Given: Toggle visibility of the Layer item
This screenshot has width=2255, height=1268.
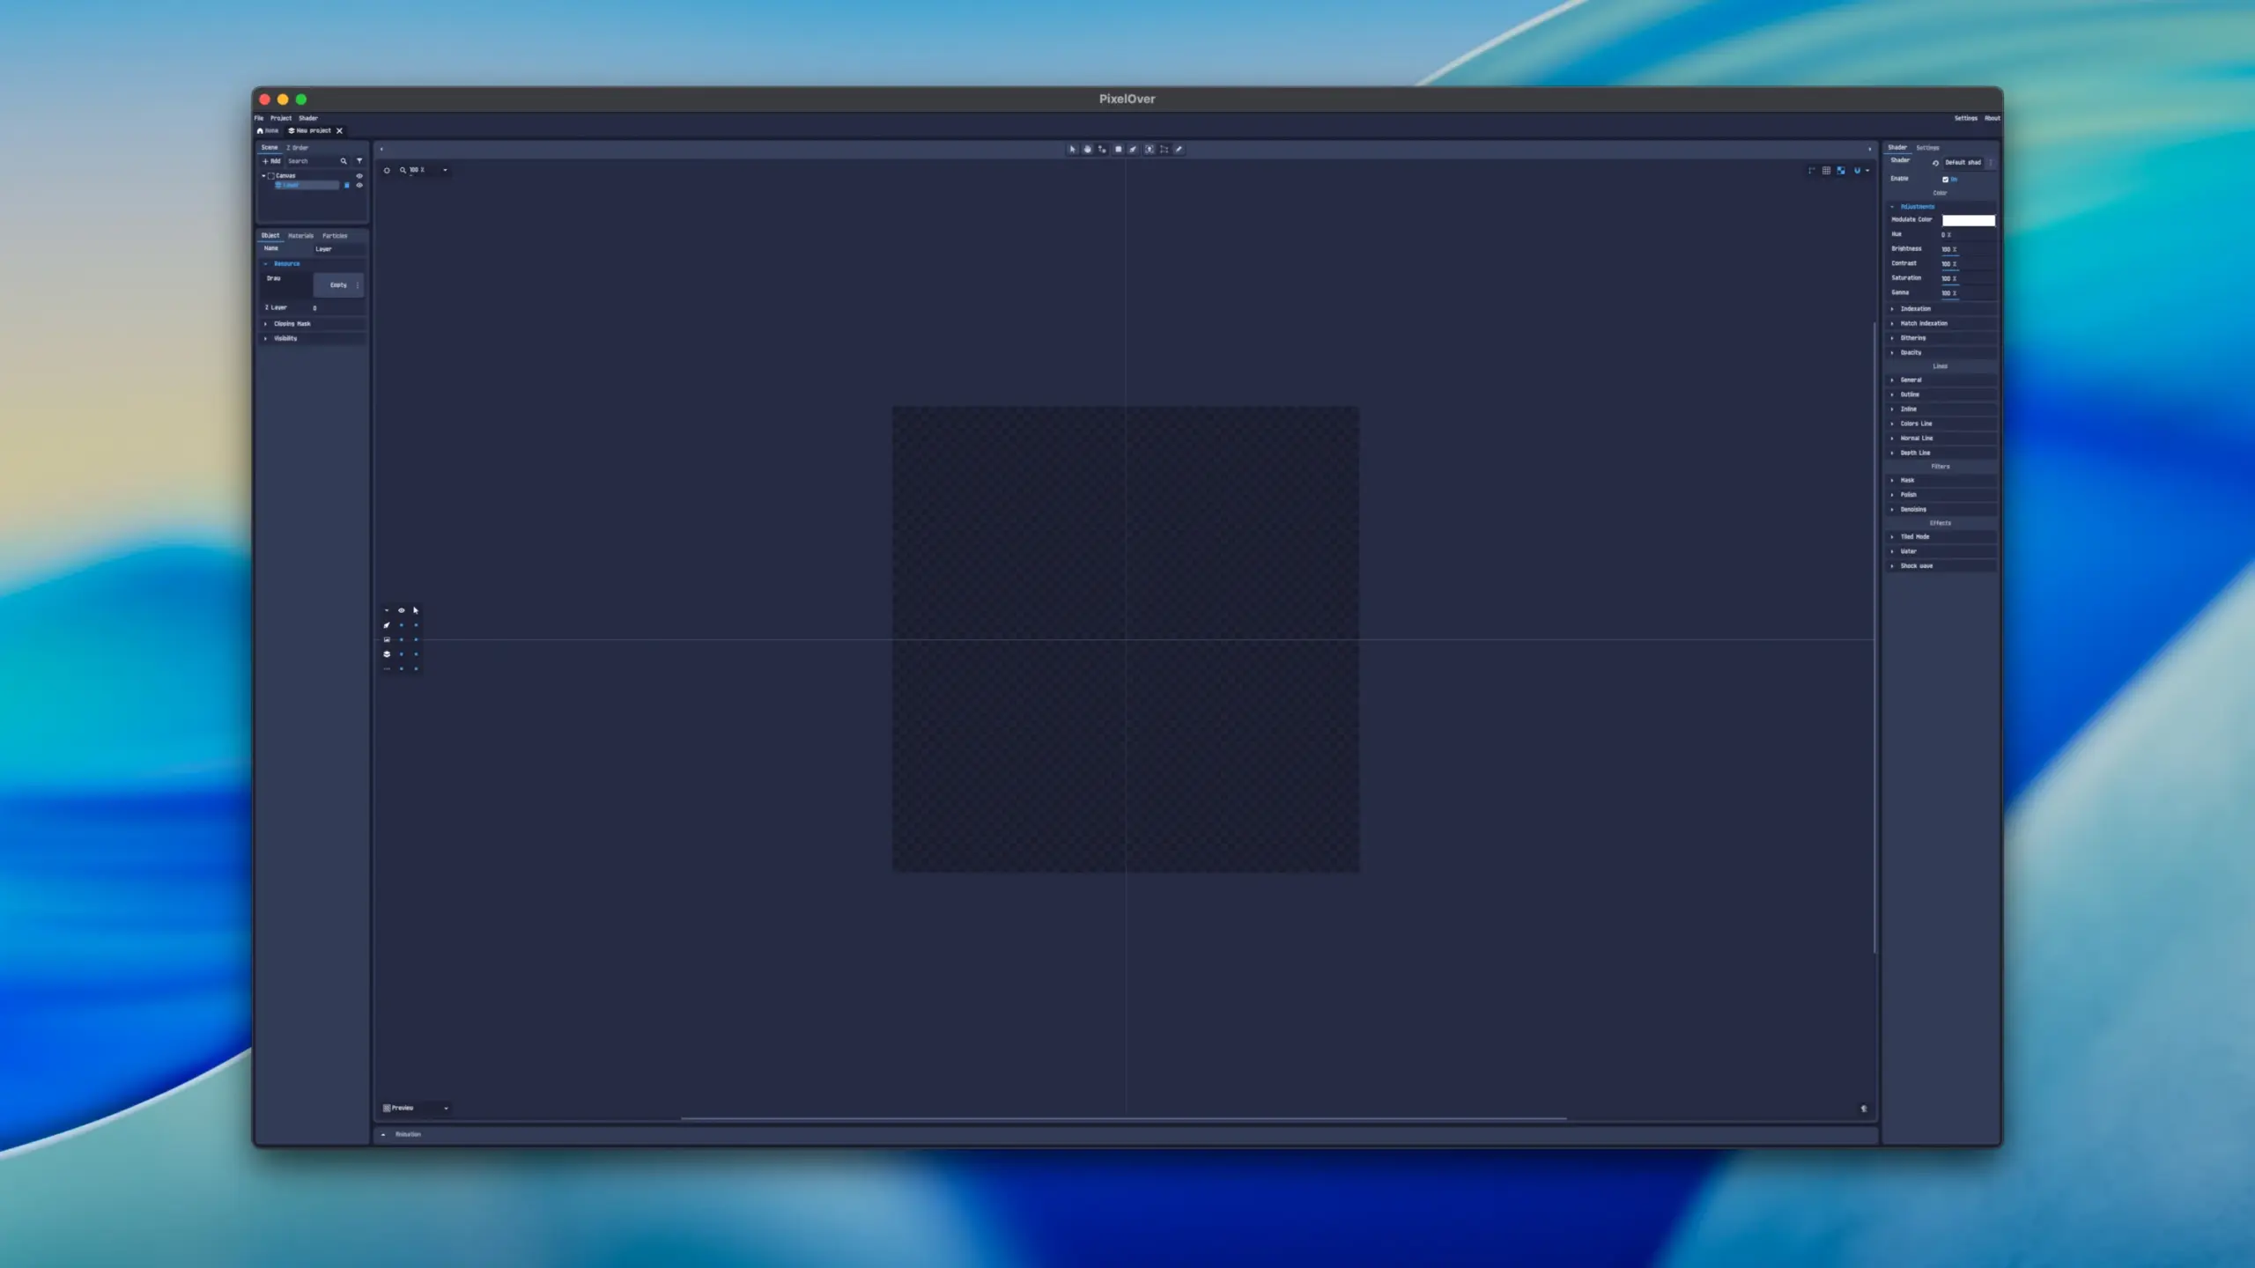Looking at the screenshot, I should (359, 185).
